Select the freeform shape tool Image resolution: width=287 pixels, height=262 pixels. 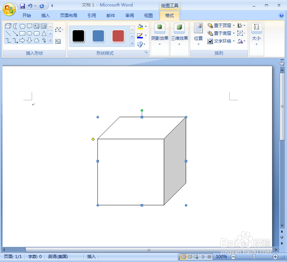coord(37,41)
